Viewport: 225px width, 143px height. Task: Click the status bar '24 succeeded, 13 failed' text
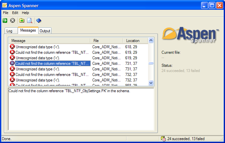click(x=186, y=139)
